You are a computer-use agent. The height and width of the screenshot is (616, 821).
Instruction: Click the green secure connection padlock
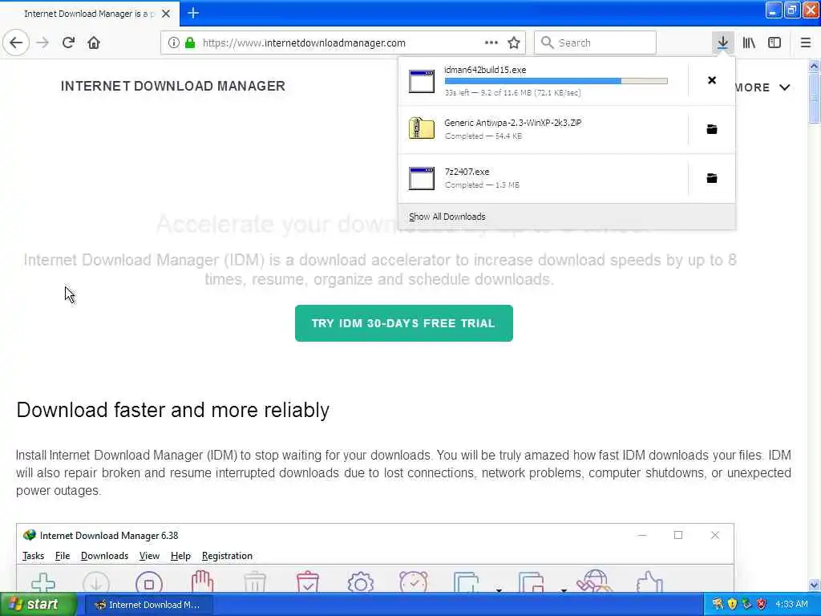pos(190,43)
